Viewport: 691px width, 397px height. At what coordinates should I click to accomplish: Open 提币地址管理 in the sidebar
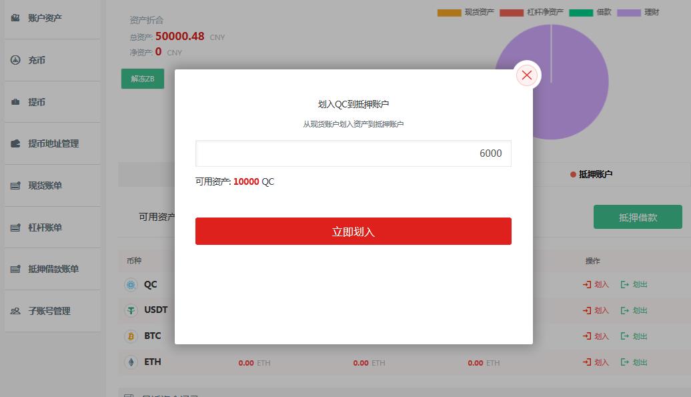tap(53, 143)
